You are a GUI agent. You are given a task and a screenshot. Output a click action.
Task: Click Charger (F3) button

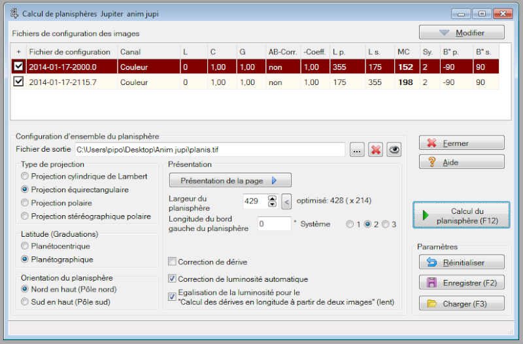[462, 303]
